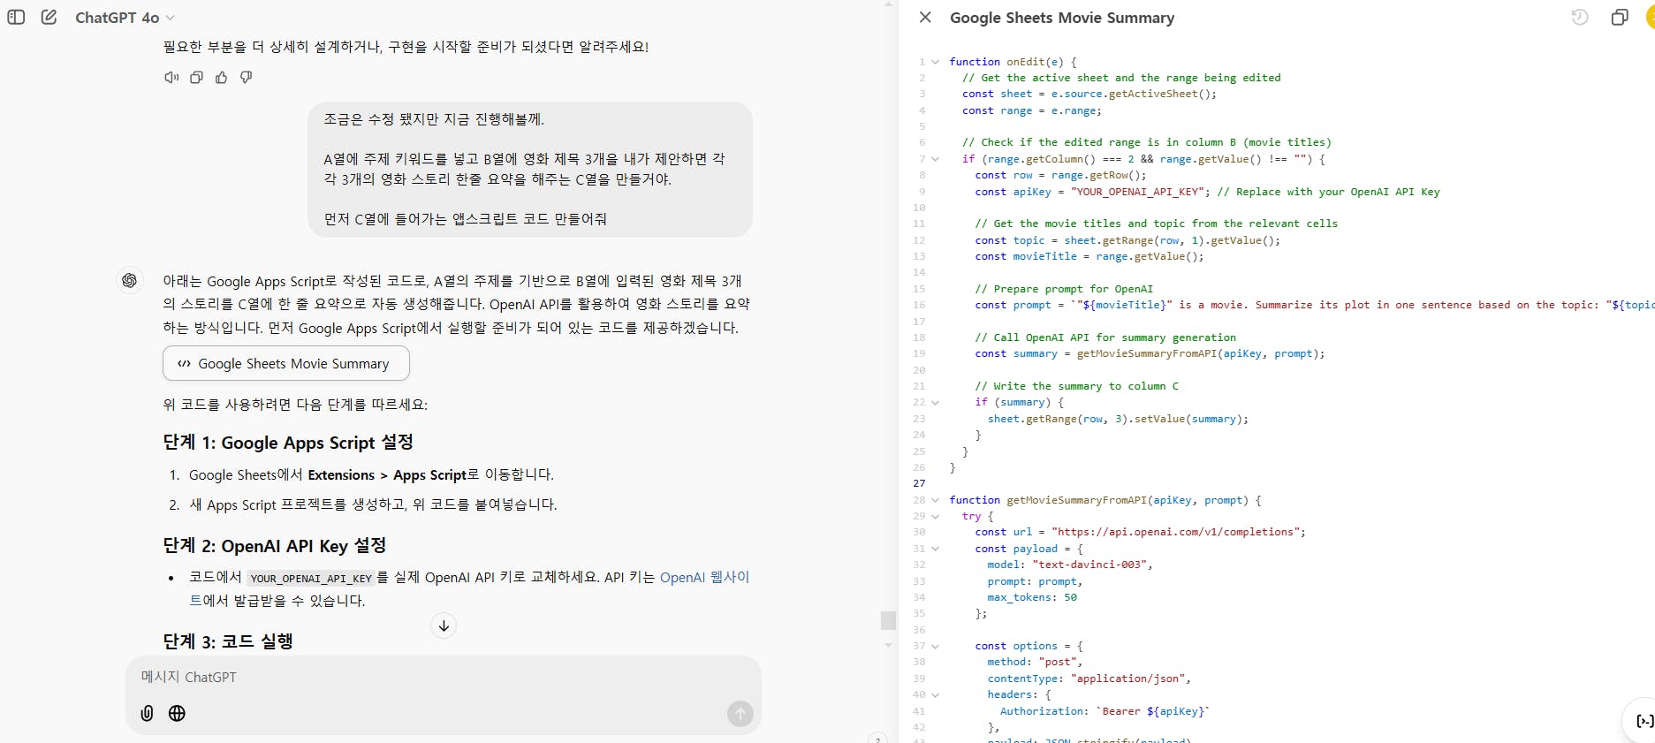Click the ChatGPT assistant avatar icon

130,281
